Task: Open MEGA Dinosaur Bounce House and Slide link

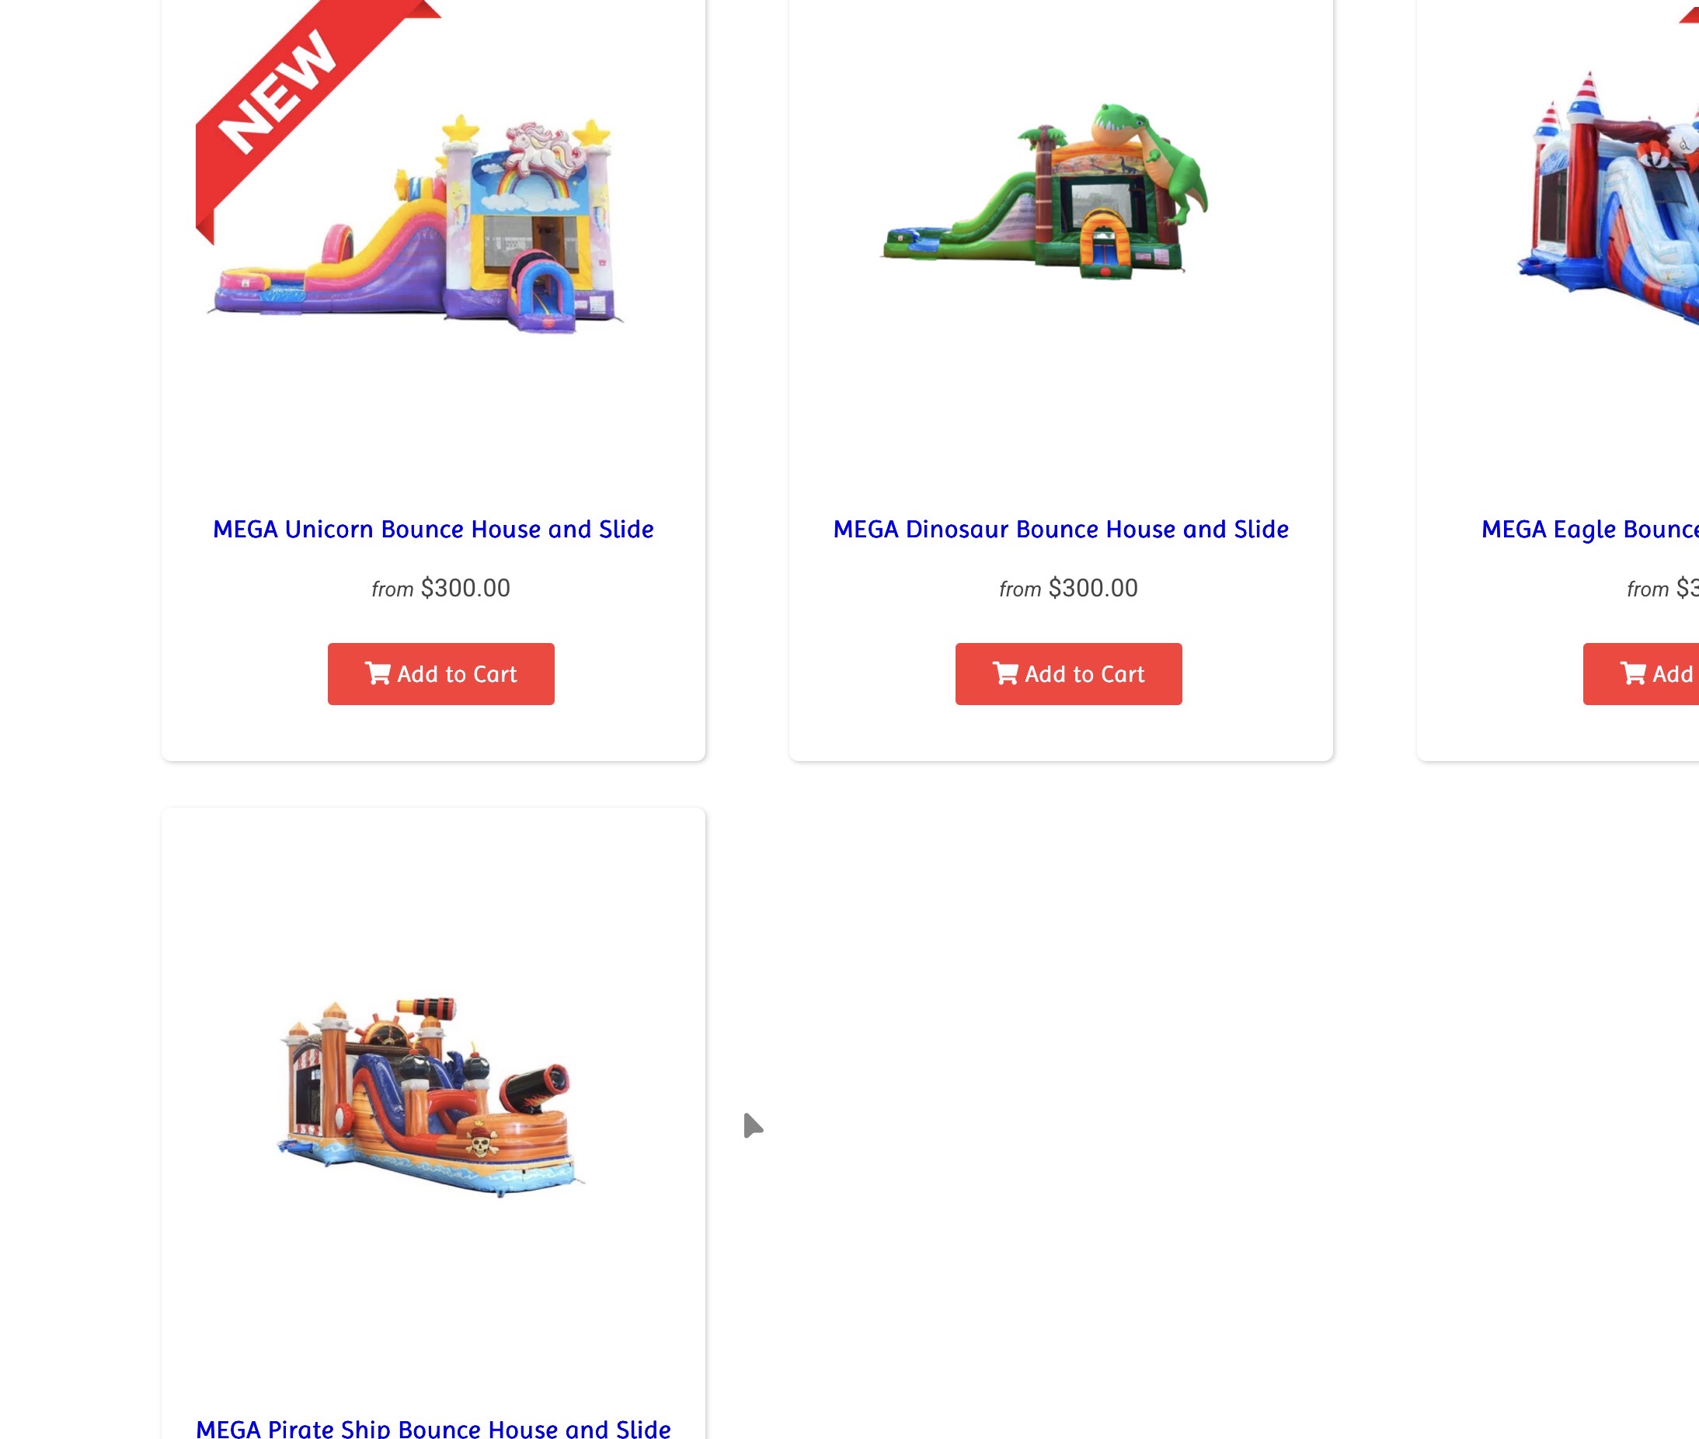Action: (1061, 530)
